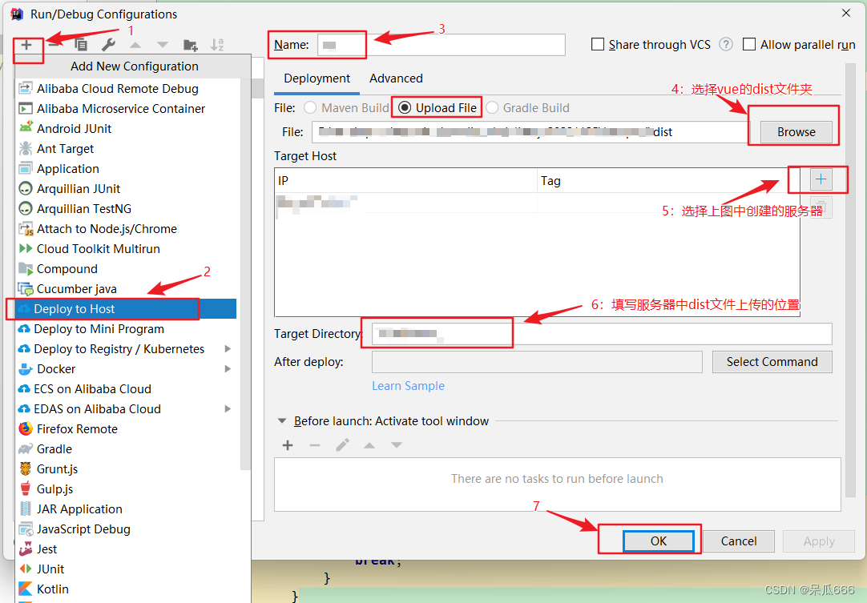Viewport: 867px width, 603px height.
Task: Open the Deployment tab
Action: [317, 78]
